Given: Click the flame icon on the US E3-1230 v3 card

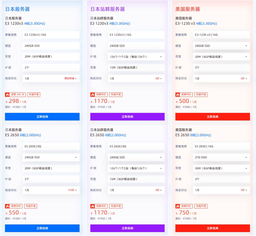Looking at the screenshot, I should [x=177, y=95].
